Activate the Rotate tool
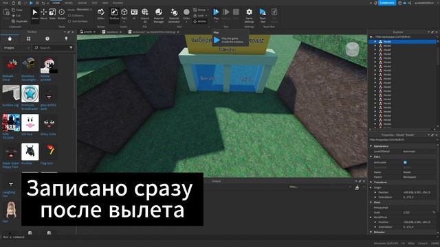440x247 pixels. pos(61,14)
